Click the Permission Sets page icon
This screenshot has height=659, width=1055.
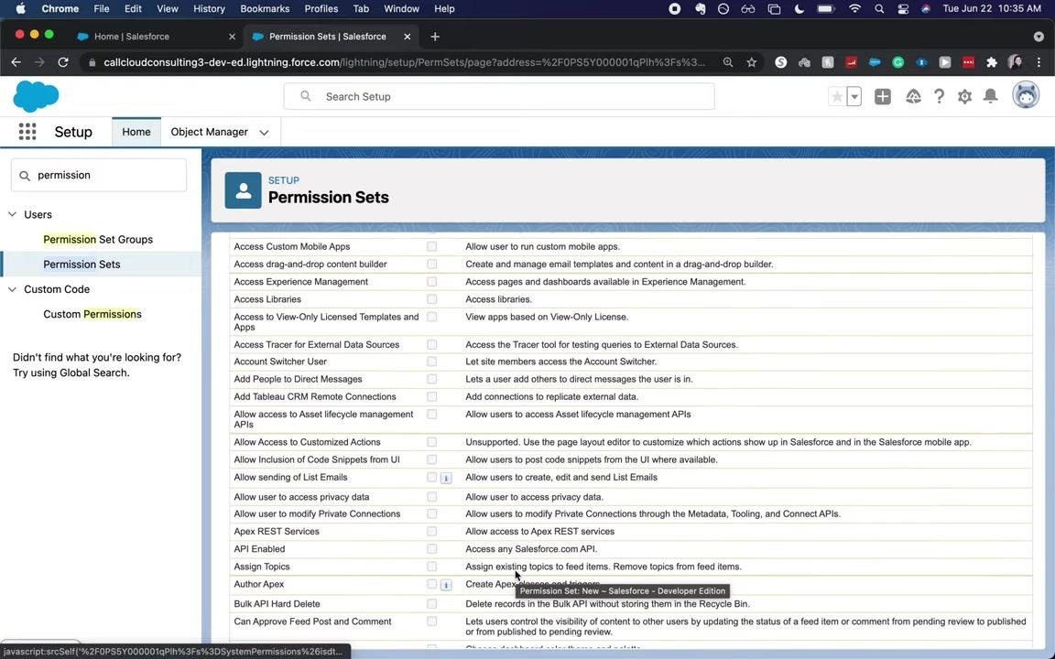click(x=243, y=190)
